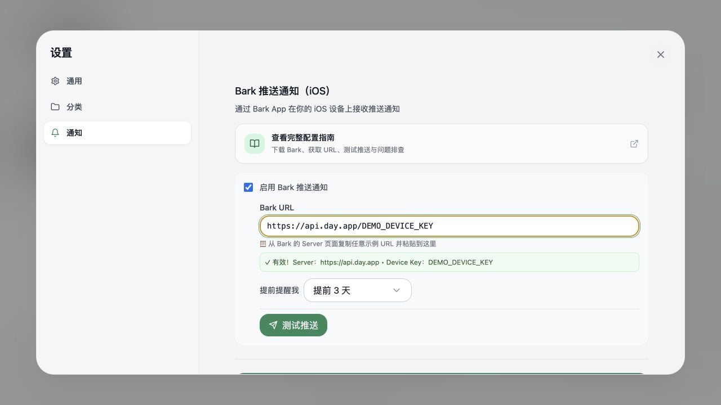Click the Bark URL field label
The image size is (721, 405).
(x=277, y=208)
